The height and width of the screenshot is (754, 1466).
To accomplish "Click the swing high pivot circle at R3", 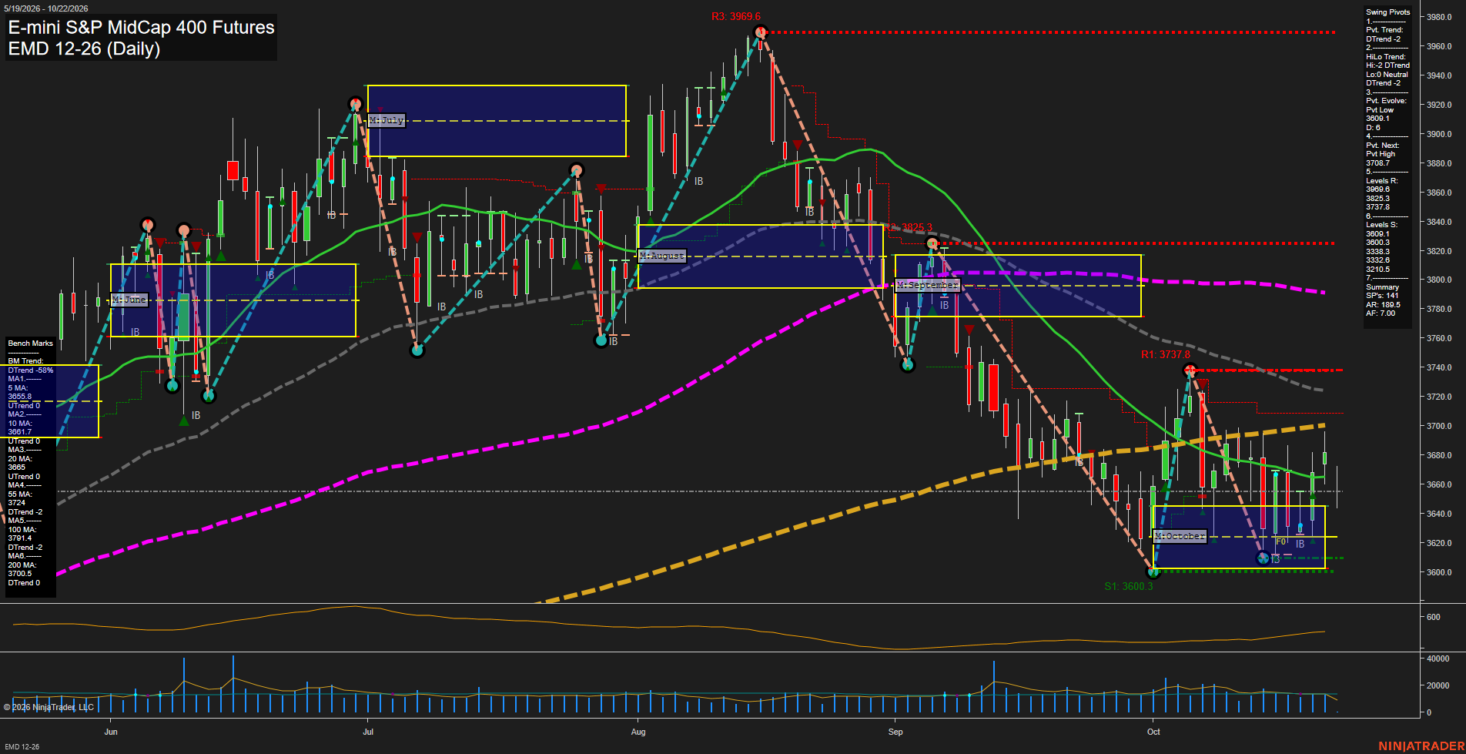I will (761, 32).
